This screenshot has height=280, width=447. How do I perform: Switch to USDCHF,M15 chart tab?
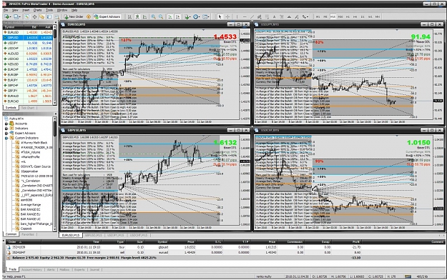[139, 235]
